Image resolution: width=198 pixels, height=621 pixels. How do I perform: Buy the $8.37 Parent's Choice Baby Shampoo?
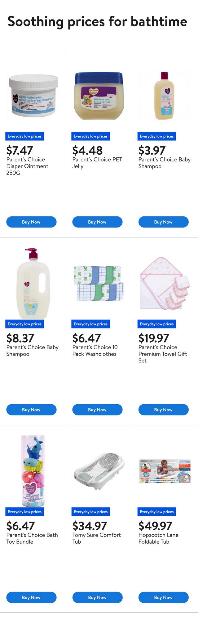tap(31, 410)
